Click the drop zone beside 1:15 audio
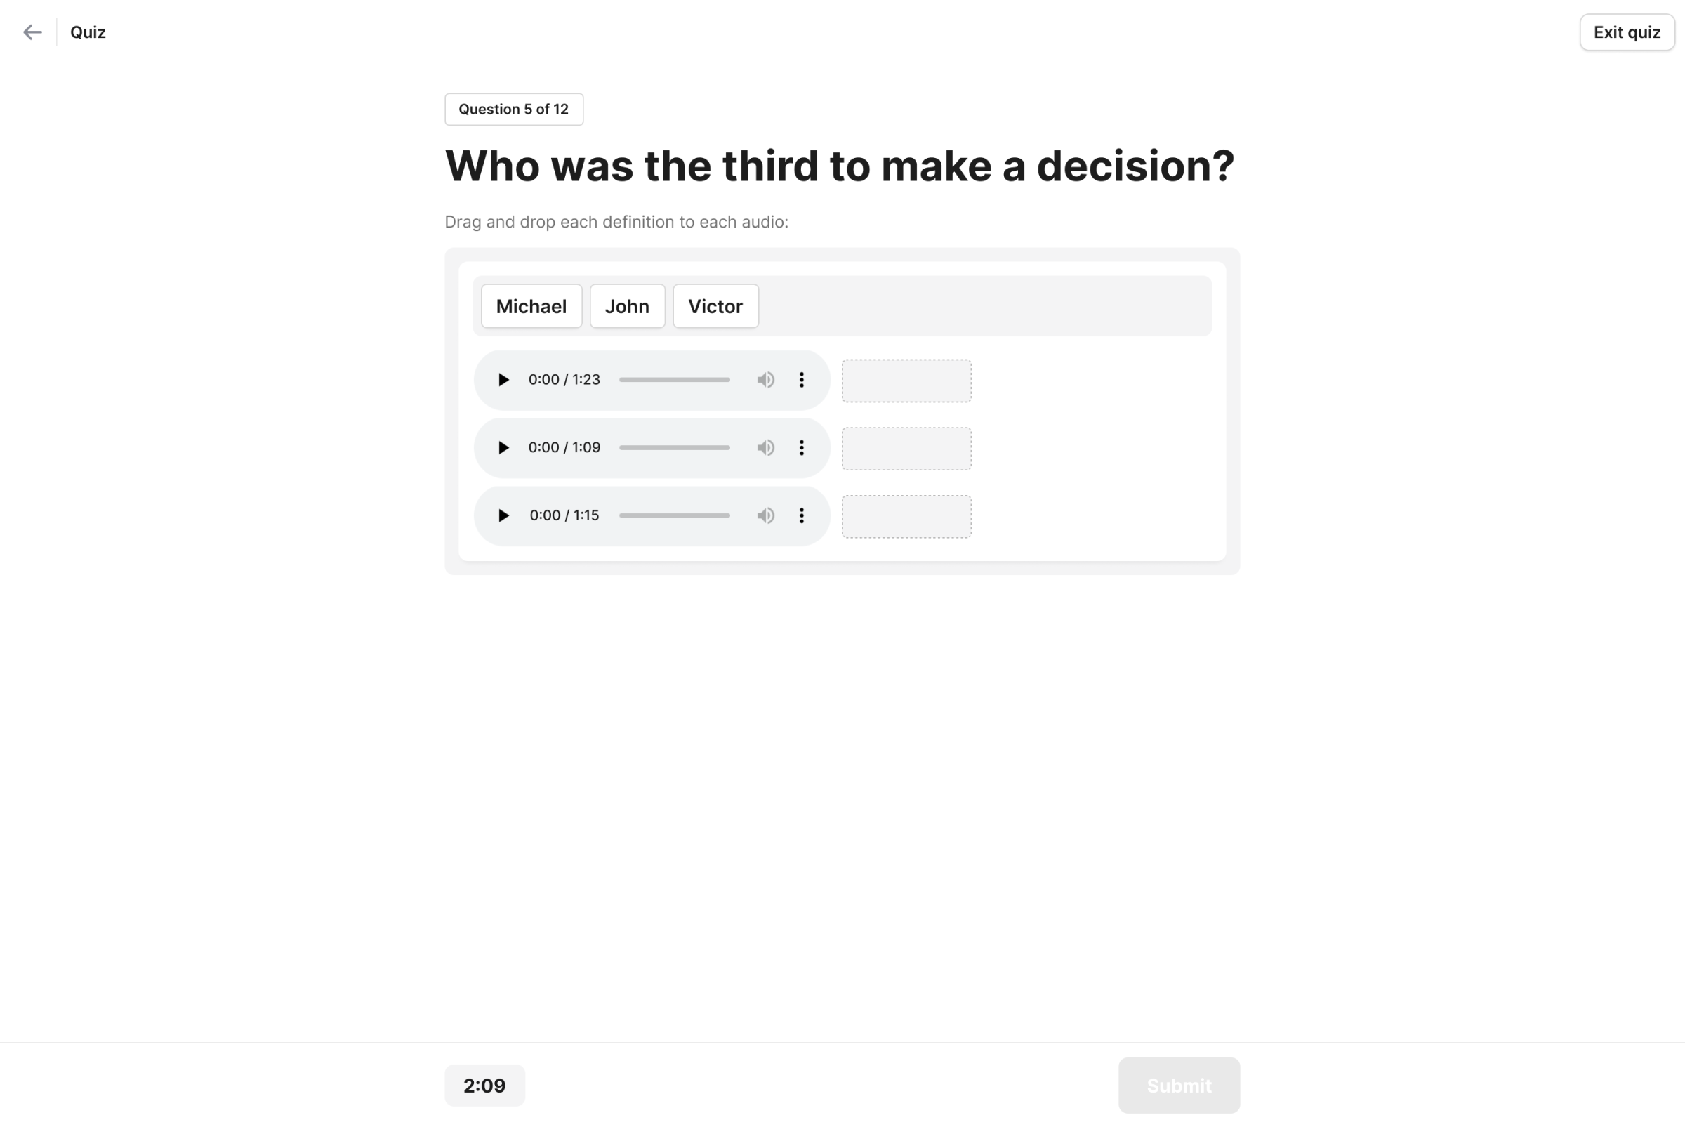The image size is (1685, 1127). coord(906,517)
